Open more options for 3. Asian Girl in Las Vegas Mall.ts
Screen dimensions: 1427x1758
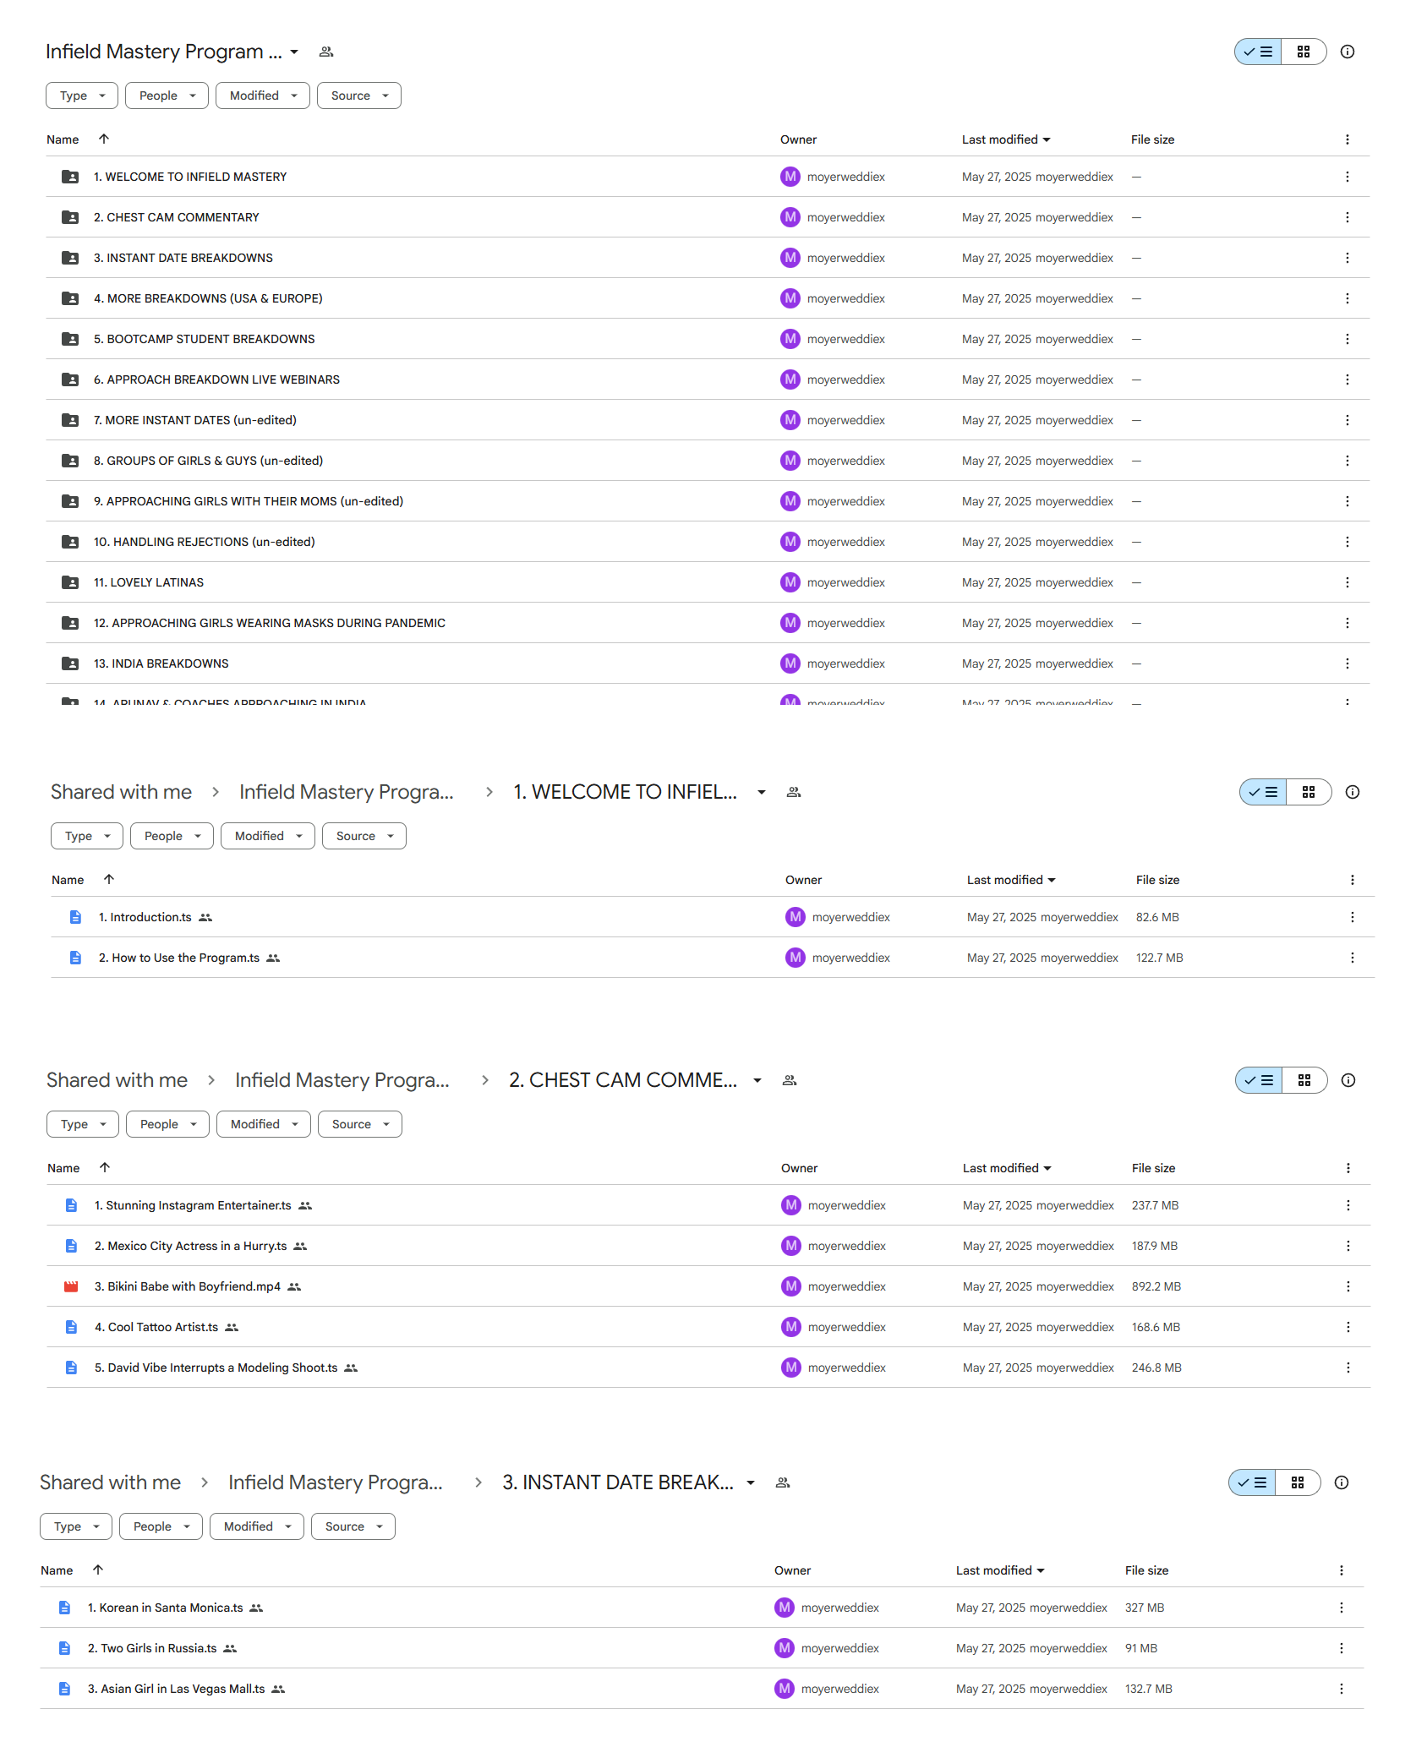1342,1689
